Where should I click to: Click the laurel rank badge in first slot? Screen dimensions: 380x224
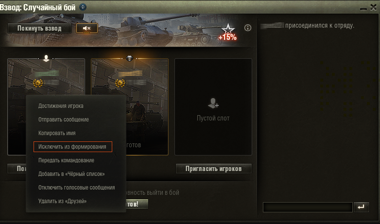[x=38, y=83]
